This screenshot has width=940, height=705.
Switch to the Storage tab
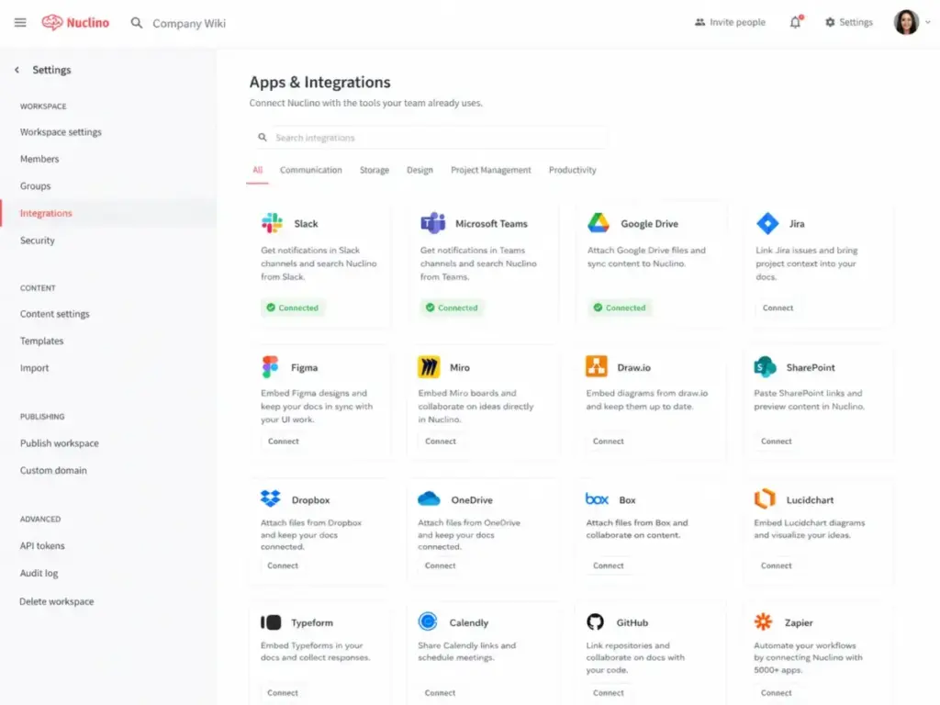(375, 170)
